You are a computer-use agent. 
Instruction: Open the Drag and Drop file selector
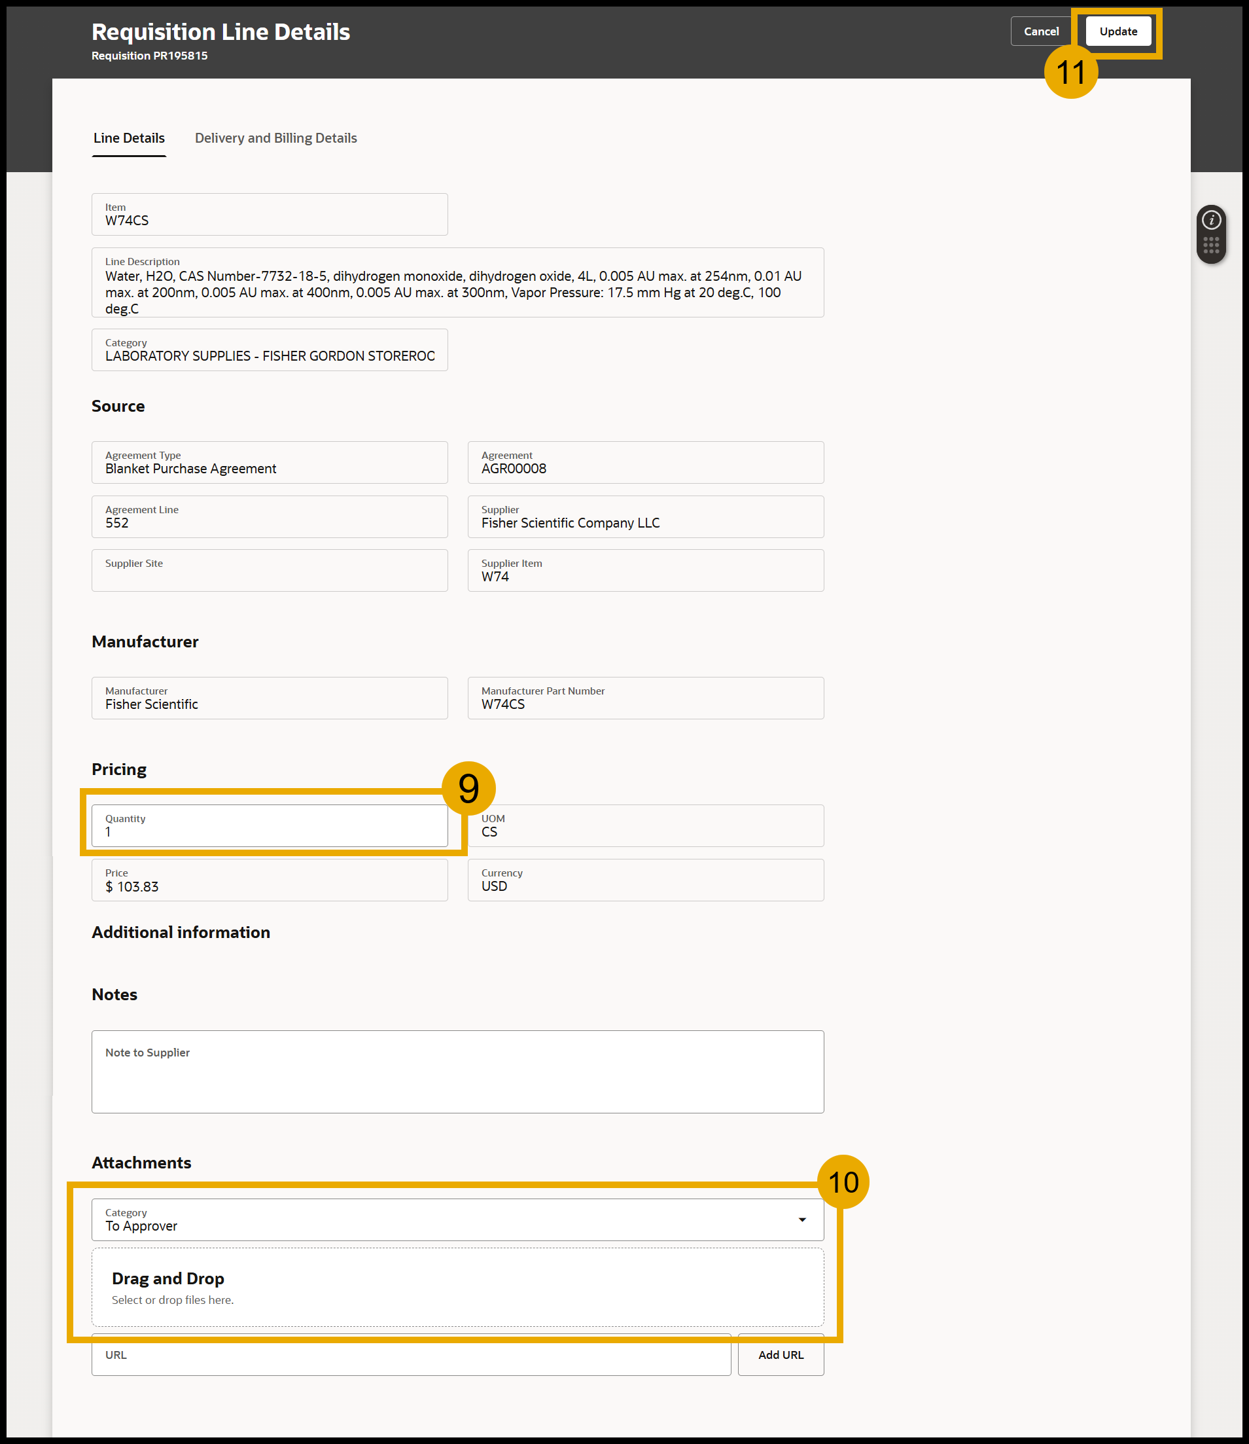click(x=457, y=1286)
